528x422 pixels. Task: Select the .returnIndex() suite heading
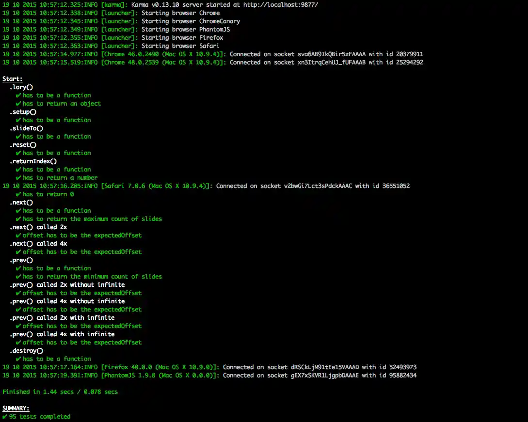point(33,161)
